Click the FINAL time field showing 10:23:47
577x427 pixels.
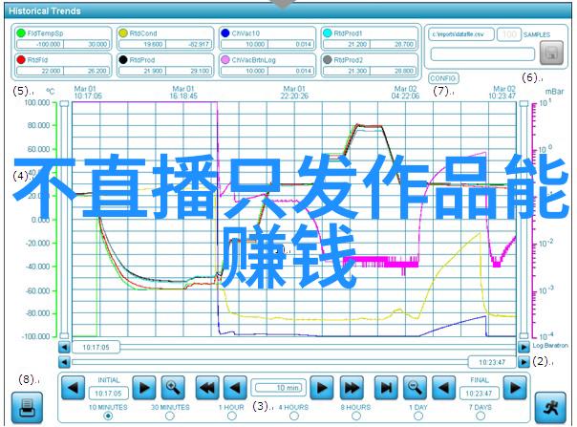pyautogui.click(x=480, y=394)
